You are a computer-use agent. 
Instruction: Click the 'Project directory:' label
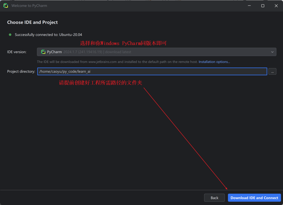click(x=21, y=72)
